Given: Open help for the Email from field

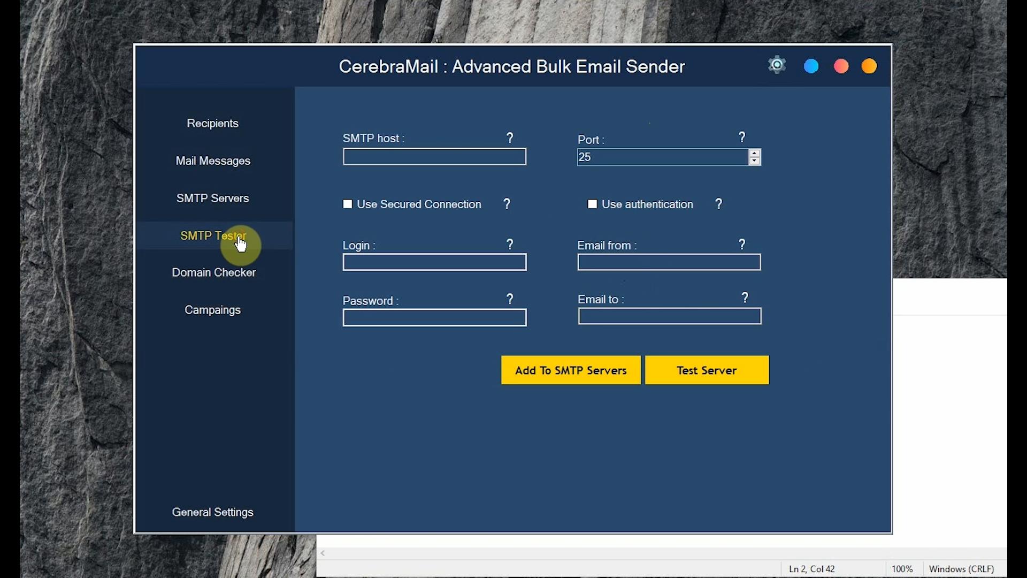Looking at the screenshot, I should (742, 244).
